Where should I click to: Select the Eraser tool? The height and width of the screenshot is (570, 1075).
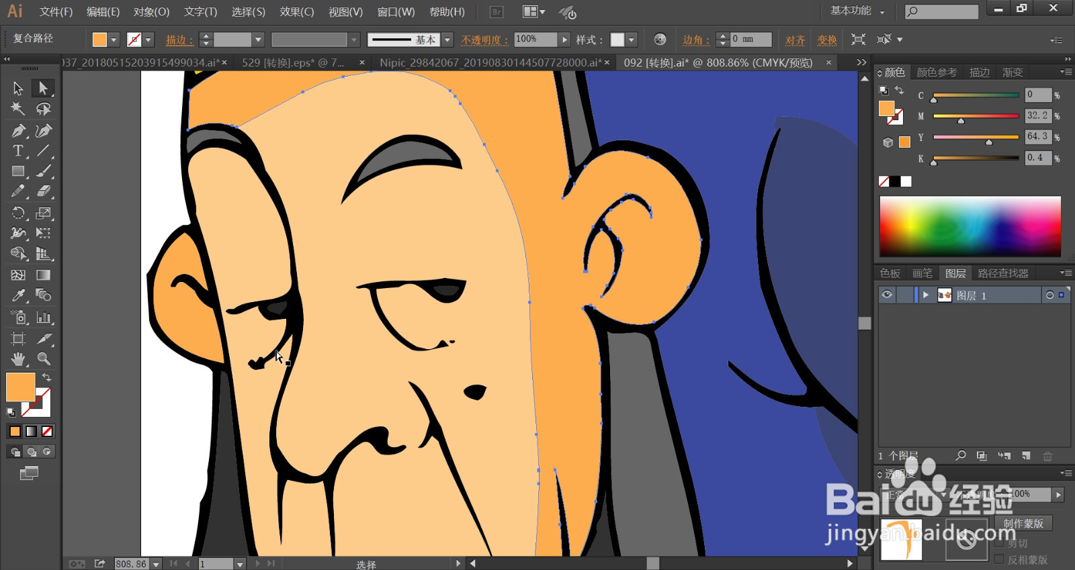43,191
